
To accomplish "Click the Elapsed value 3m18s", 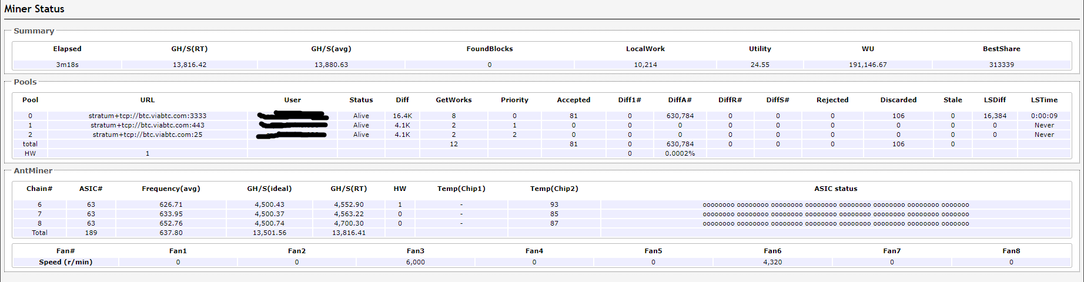I will (x=67, y=65).
